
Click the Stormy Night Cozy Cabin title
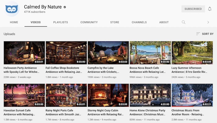click(106, 112)
